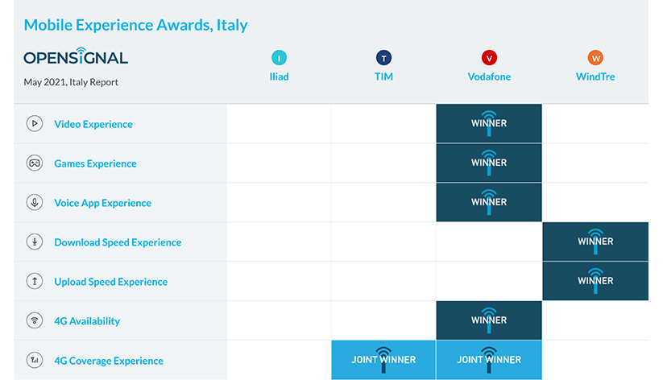Click the Mobile Experience Awards, Italy title
663x380 pixels.
[x=135, y=25]
